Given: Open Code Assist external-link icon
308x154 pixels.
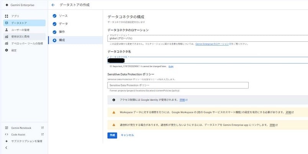Looking at the screenshot, I should [43, 134].
